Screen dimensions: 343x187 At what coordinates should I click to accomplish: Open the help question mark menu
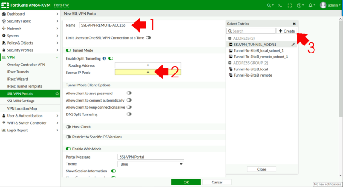pos(300,5)
